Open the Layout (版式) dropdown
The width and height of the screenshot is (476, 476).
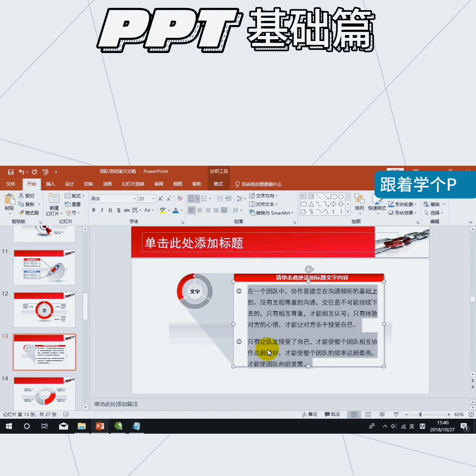[x=74, y=196]
